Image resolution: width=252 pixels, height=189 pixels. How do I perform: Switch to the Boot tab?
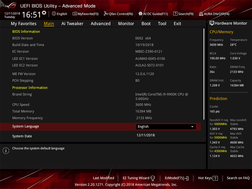point(146,24)
